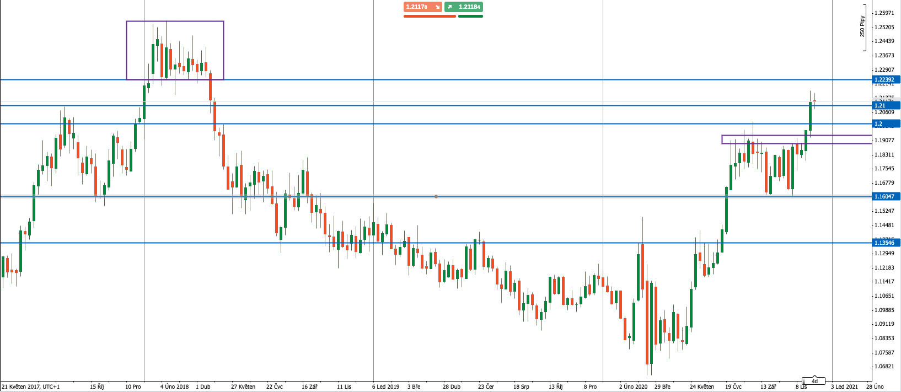Screen dimensions: 901x392
Task: Click the 1.22907 price axis value
Action: [884, 69]
